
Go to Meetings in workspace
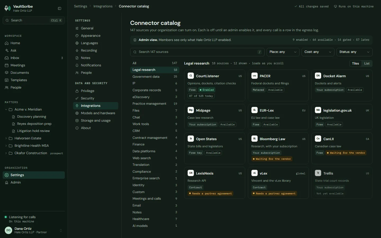pos(34,65)
